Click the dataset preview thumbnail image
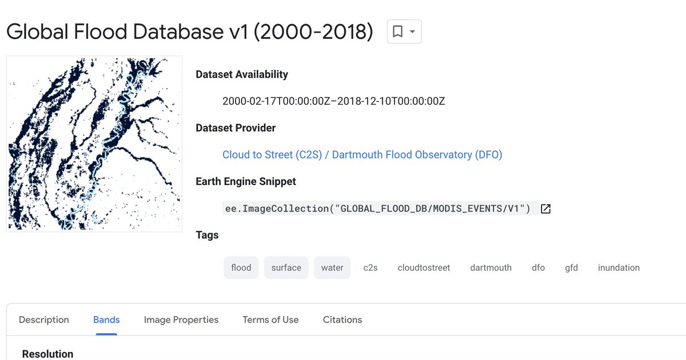Viewport: 686px width, 360px height. pyautogui.click(x=93, y=143)
